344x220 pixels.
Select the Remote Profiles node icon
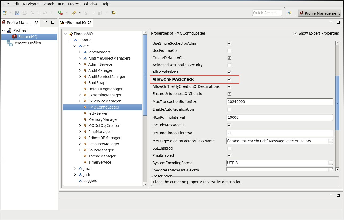tap(10, 43)
